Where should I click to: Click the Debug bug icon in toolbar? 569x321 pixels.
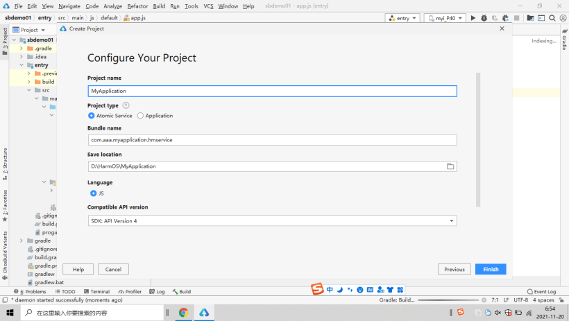coord(483,18)
